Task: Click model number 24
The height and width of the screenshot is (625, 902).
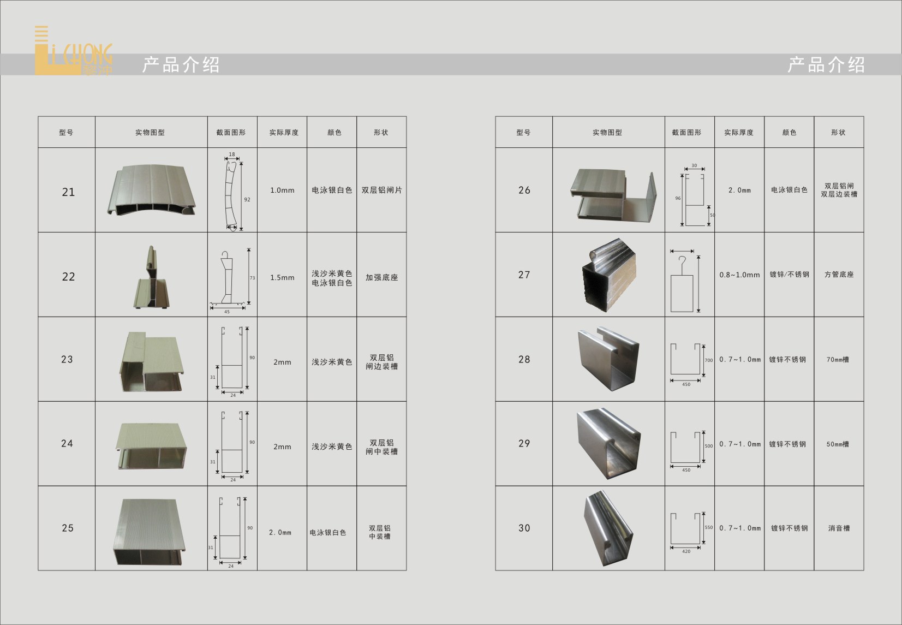Action: click(x=67, y=443)
